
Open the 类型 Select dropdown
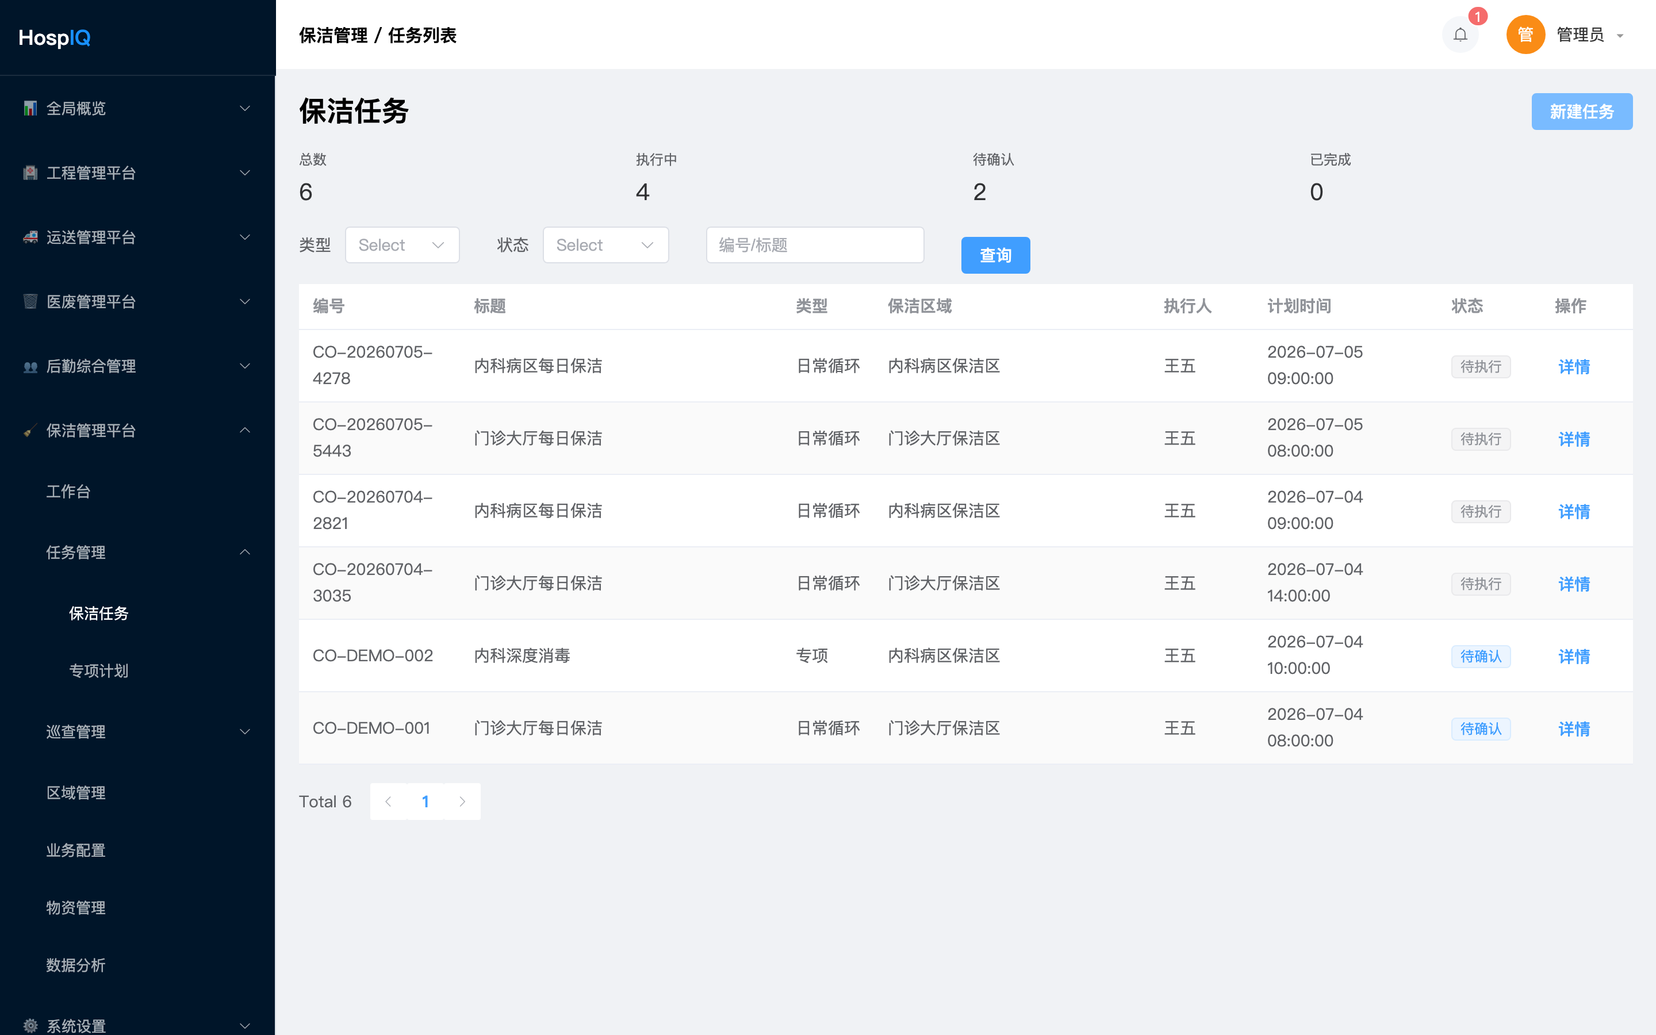point(402,245)
